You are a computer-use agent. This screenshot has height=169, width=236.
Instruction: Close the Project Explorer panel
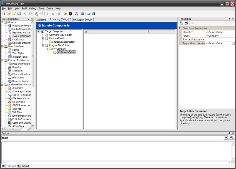pyautogui.click(x=32, y=19)
